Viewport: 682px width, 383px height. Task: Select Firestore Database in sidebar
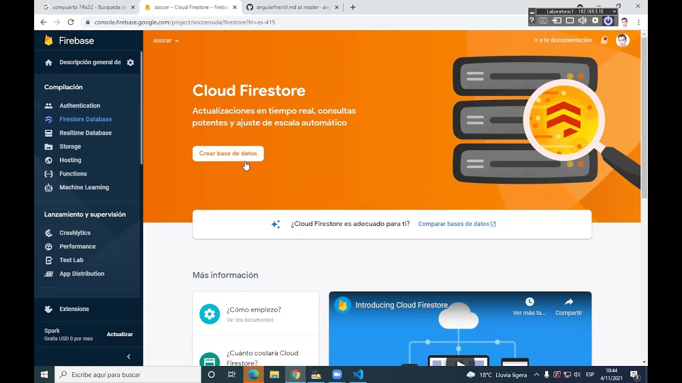(85, 119)
